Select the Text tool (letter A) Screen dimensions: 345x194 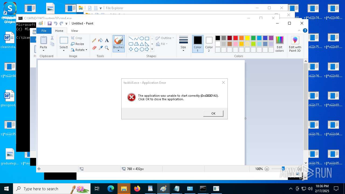coord(107,40)
